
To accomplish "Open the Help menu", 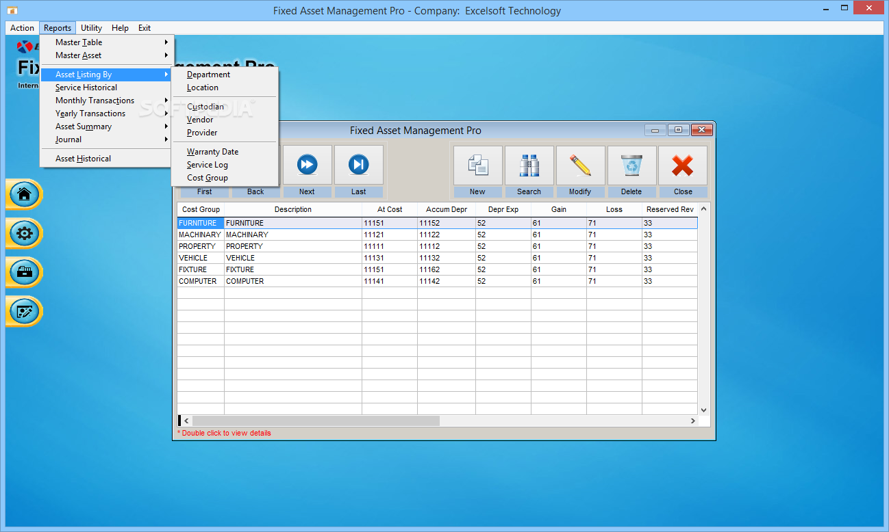I will click(x=120, y=28).
